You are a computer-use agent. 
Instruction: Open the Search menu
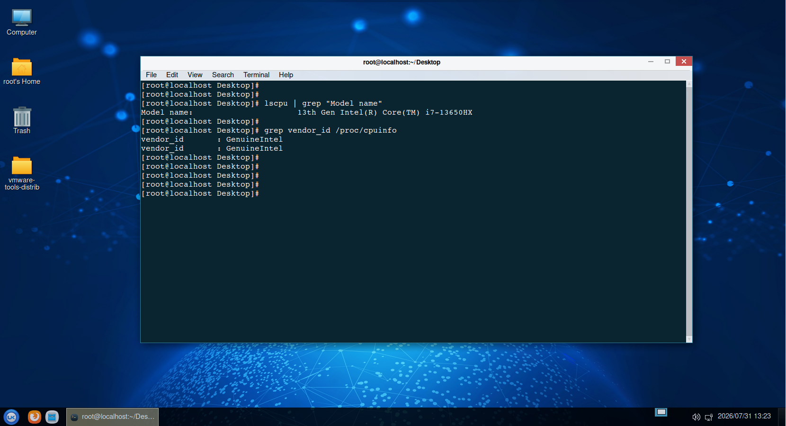[223, 75]
